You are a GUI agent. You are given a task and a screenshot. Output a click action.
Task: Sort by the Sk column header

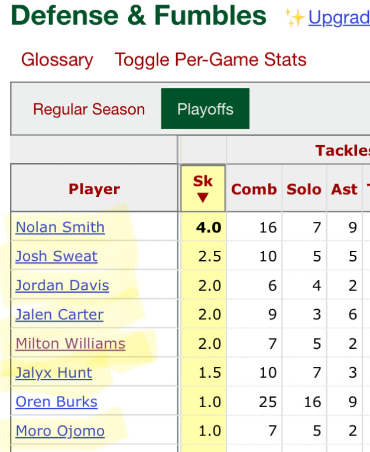click(203, 182)
